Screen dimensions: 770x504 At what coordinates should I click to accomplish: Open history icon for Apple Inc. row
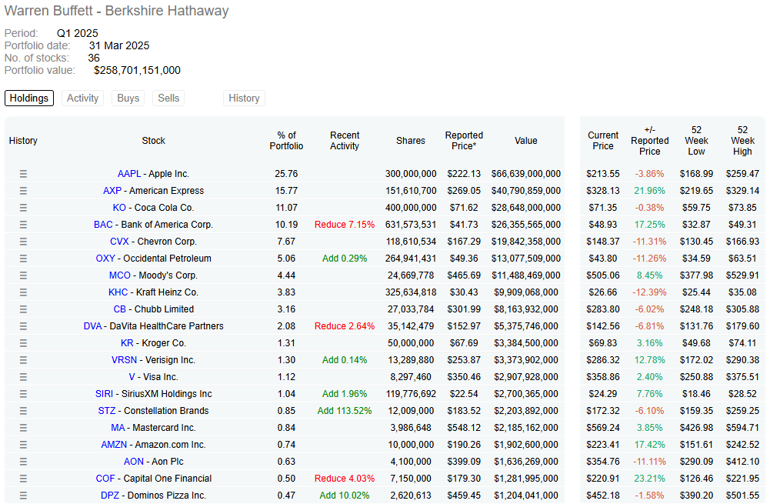tap(23, 174)
